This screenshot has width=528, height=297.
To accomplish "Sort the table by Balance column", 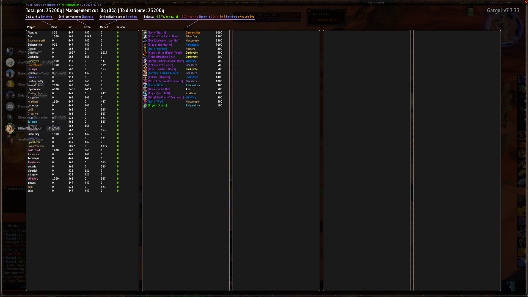I will point(121,27).
